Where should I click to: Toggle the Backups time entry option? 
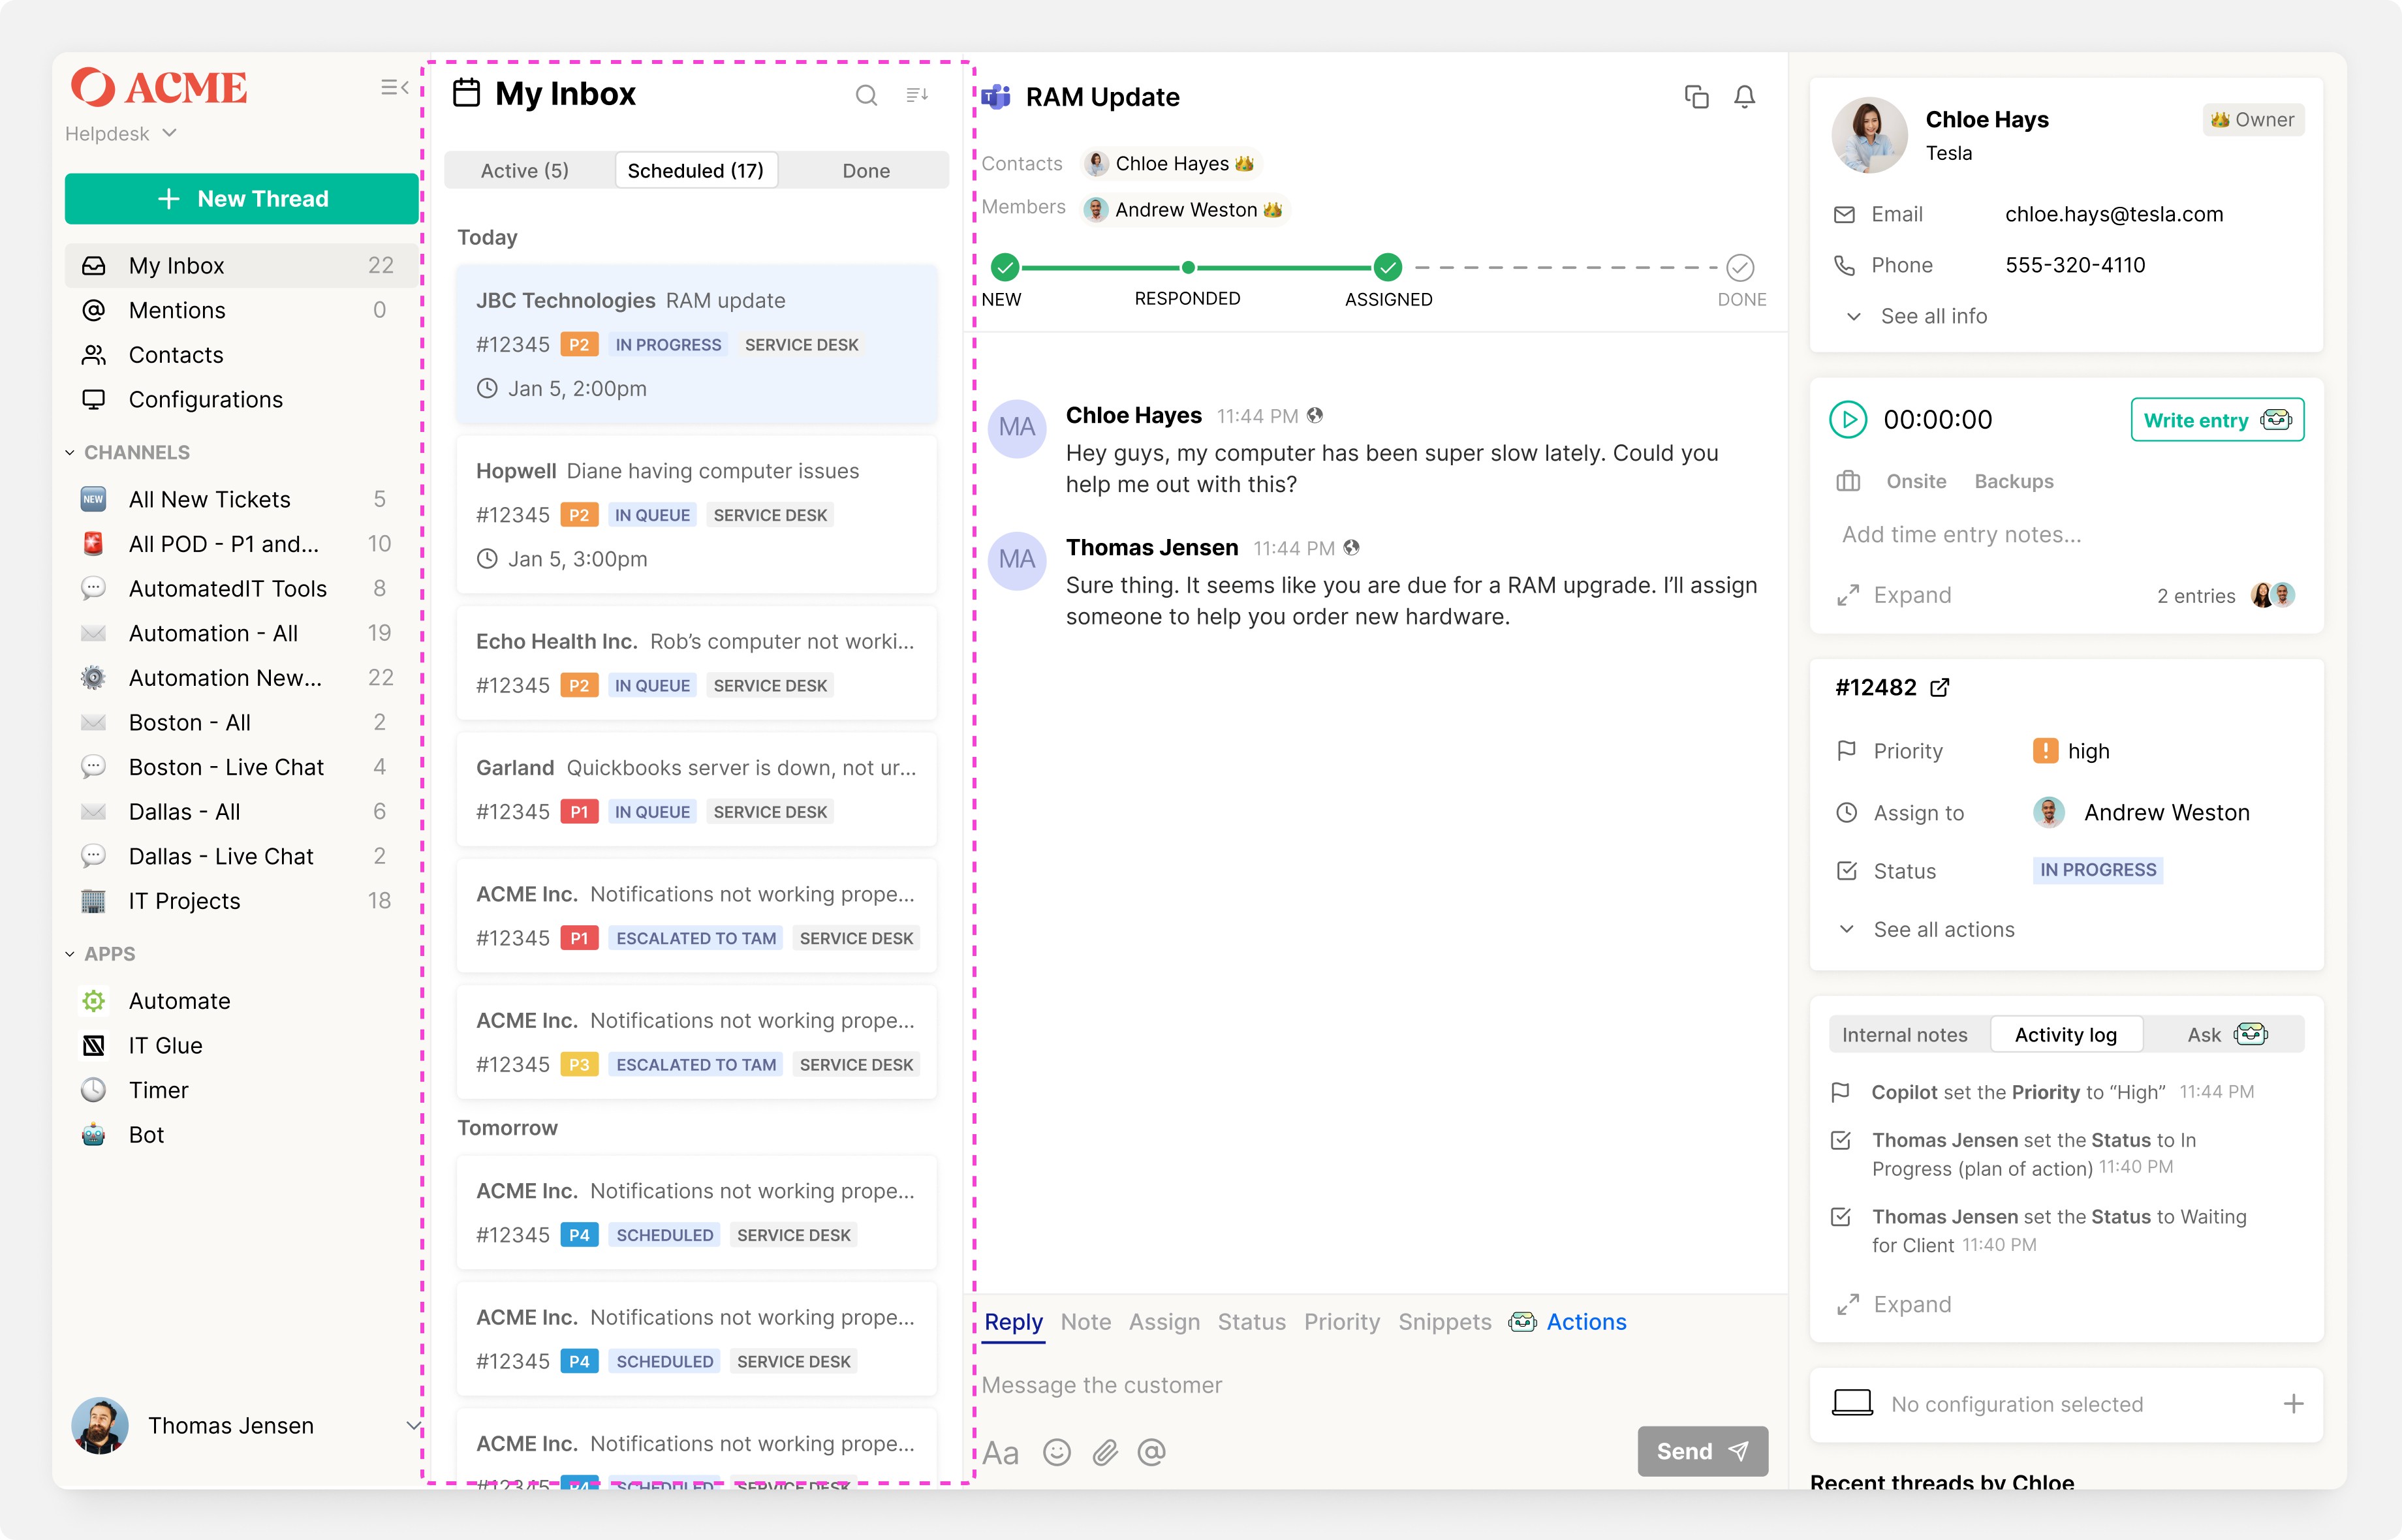(2014, 481)
